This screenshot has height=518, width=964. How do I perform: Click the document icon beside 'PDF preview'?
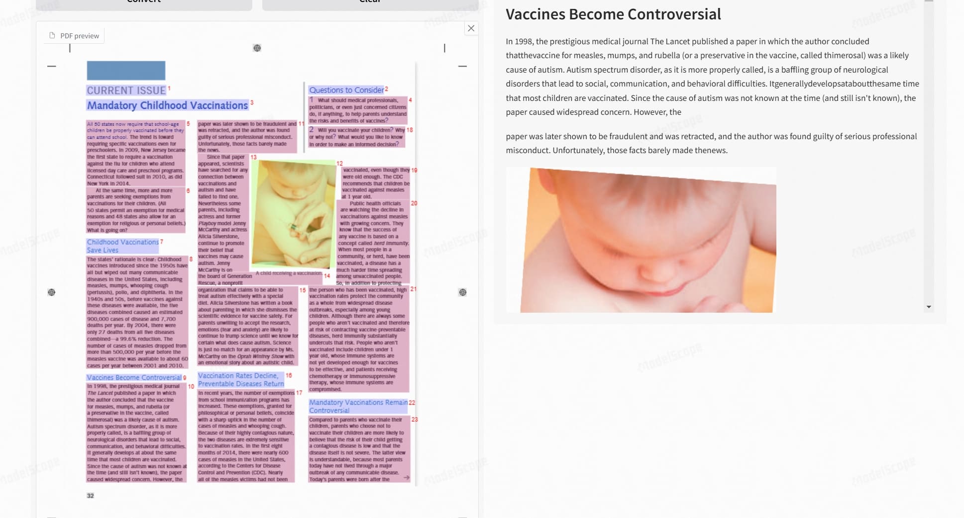coord(52,35)
